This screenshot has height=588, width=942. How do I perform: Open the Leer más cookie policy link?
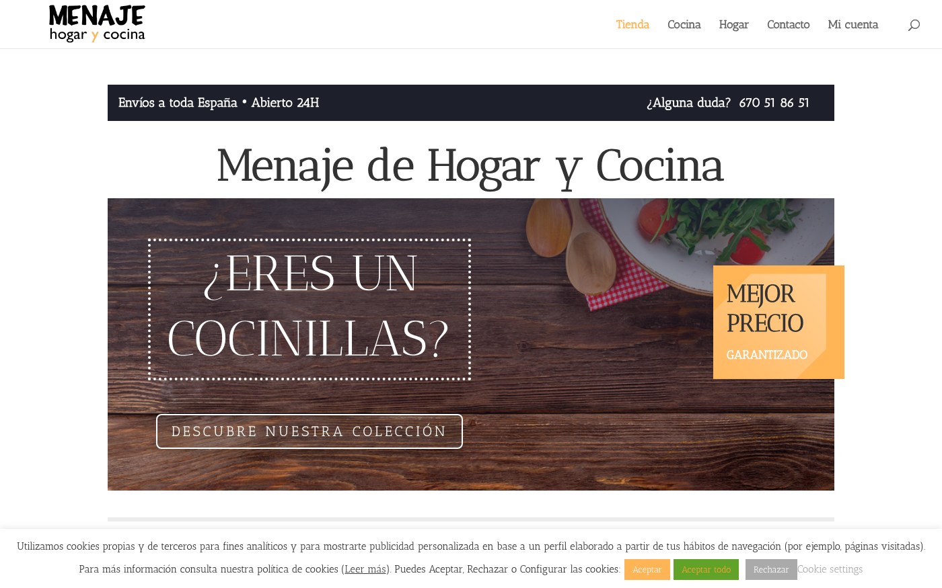tap(365, 569)
